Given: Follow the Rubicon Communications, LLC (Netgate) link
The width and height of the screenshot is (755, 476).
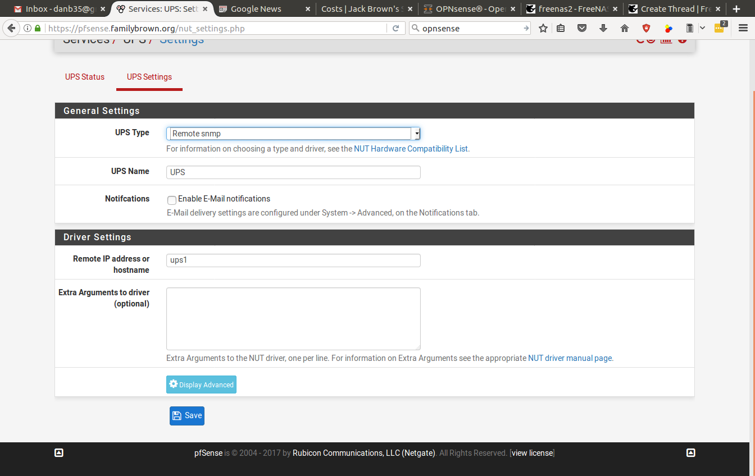Looking at the screenshot, I should (364, 453).
